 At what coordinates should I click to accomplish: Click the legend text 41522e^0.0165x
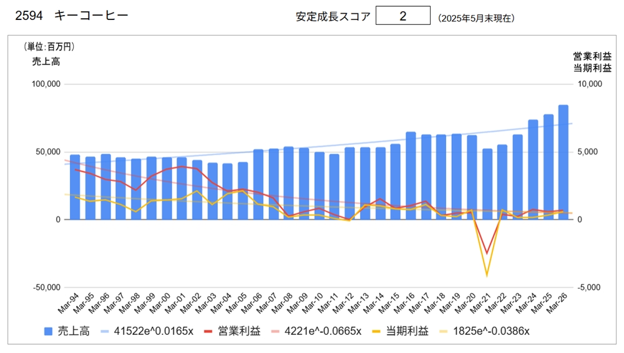click(154, 331)
